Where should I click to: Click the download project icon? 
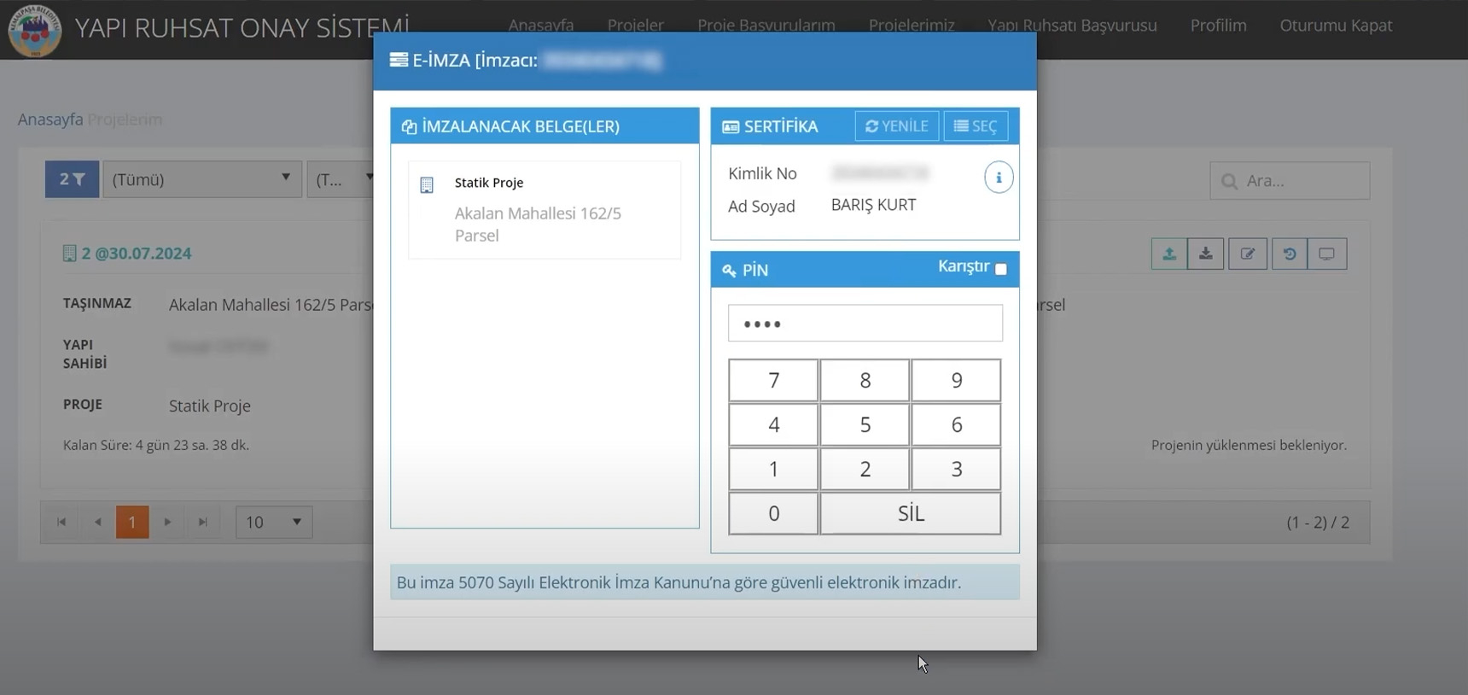1205,254
